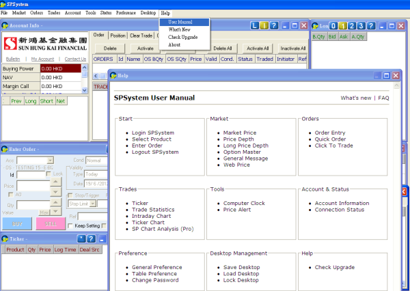Image resolution: width=410 pixels, height=291 pixels.
Task: Click the SP icon of the Account Info window
Action: pos(5,26)
